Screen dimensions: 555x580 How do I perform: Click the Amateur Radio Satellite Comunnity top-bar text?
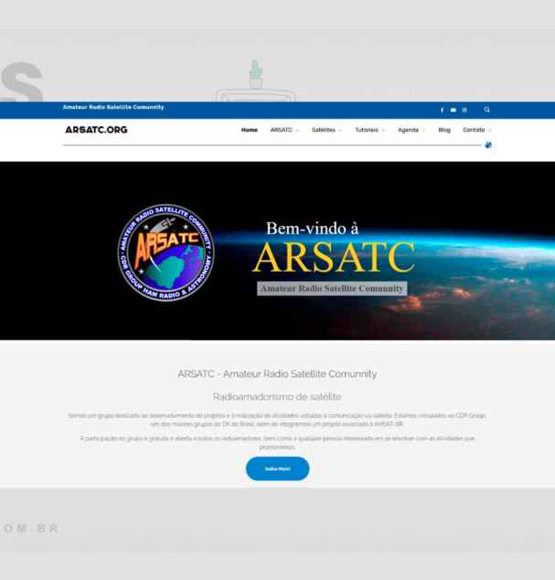pyautogui.click(x=113, y=107)
